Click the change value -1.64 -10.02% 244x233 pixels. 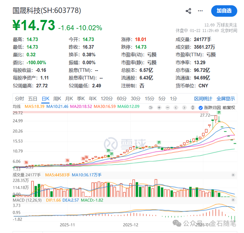tap(80, 28)
